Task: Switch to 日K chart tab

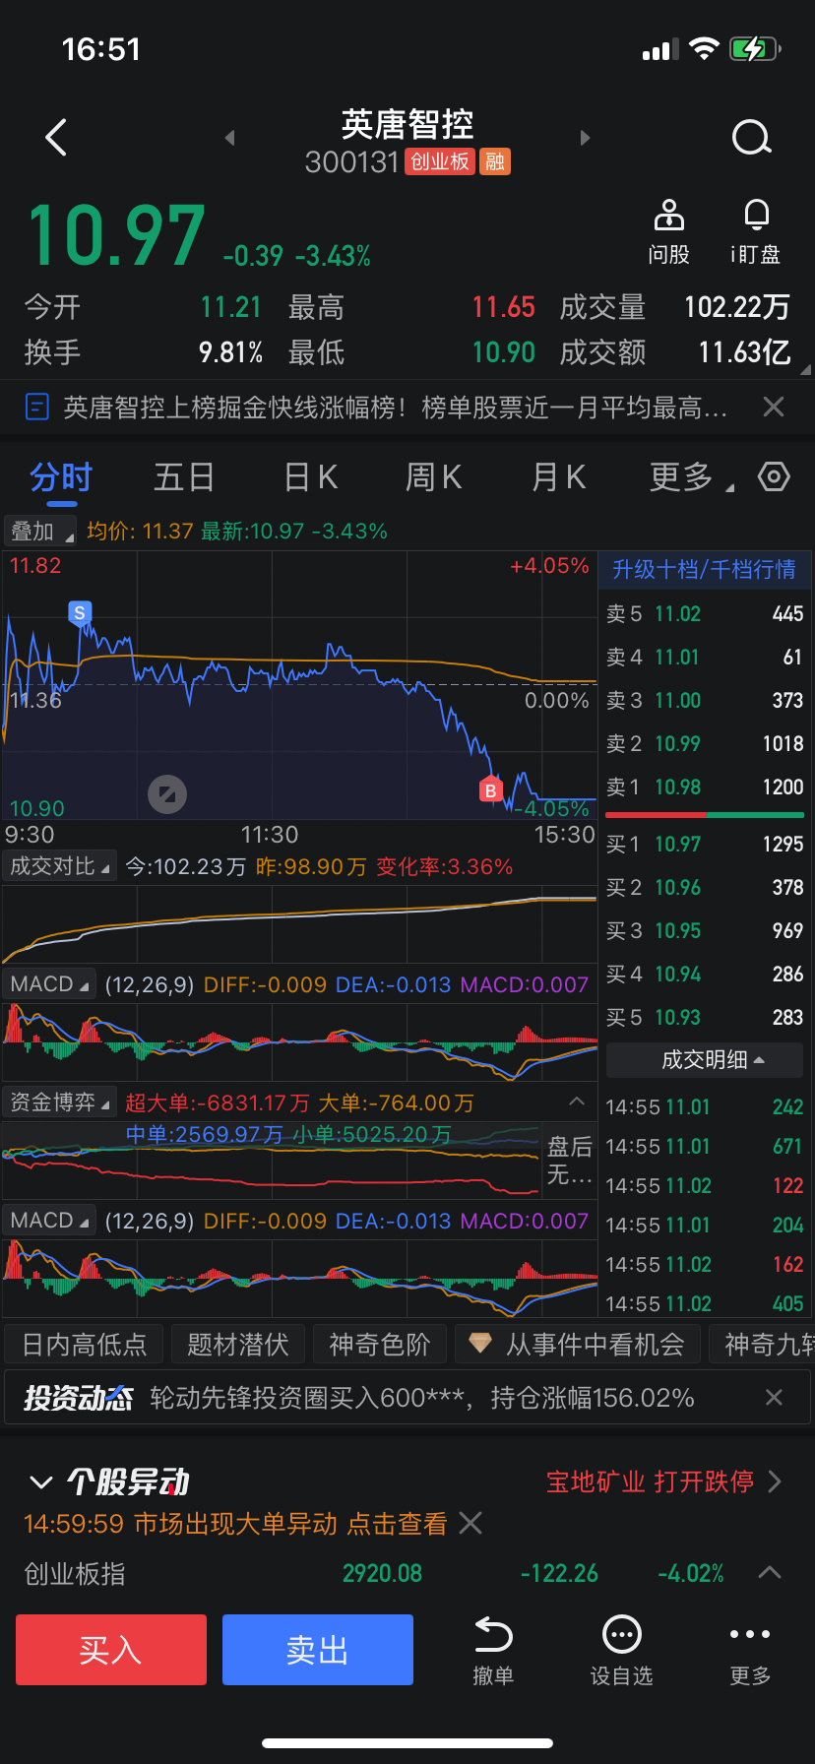Action: [311, 477]
